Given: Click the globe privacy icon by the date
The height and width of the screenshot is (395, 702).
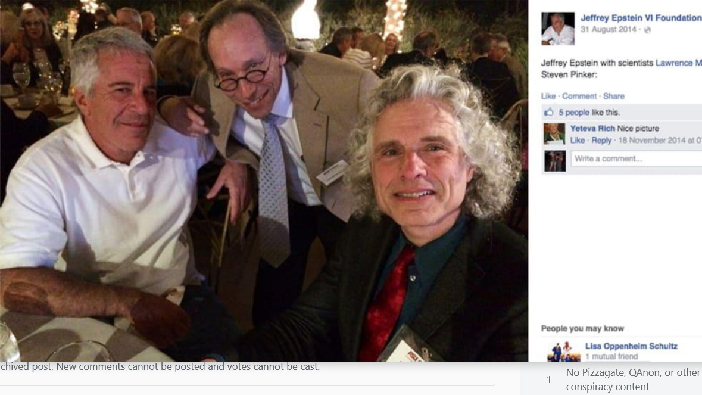Looking at the screenshot, I should 647,30.
